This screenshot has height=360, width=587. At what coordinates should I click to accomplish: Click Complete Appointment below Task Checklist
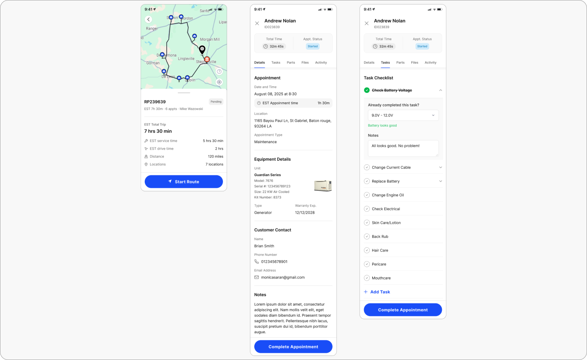coord(403,310)
